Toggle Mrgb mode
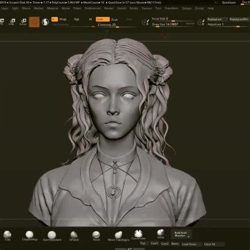Image resolution: width=250 pixels, height=250 pixels. coord(63,19)
